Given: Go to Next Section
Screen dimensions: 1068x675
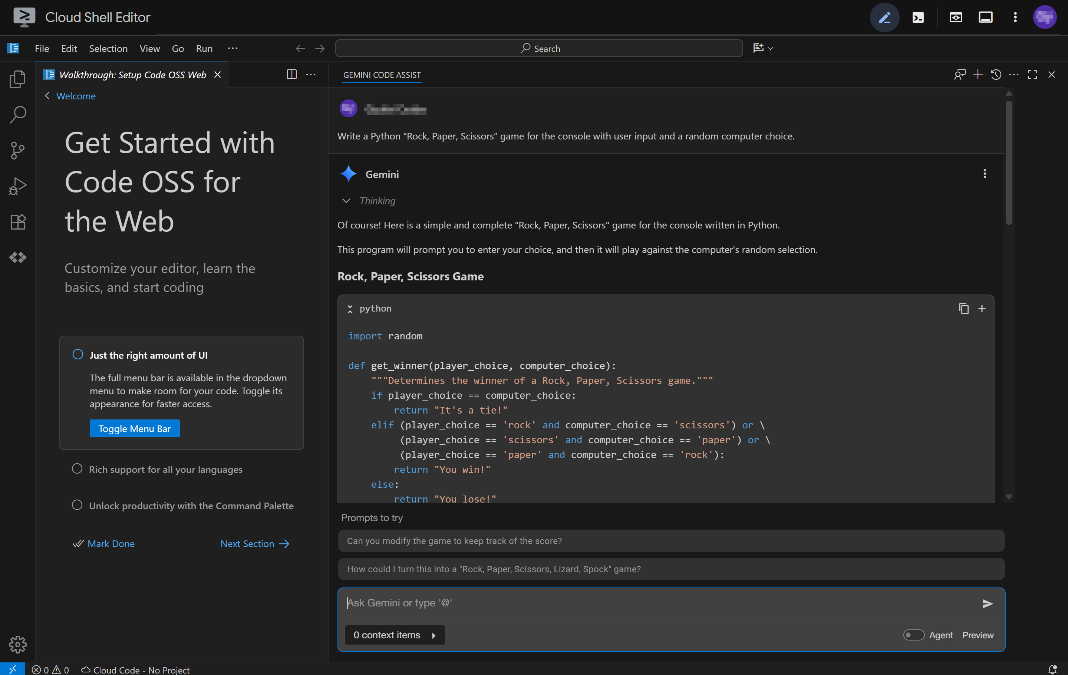Looking at the screenshot, I should [255, 544].
